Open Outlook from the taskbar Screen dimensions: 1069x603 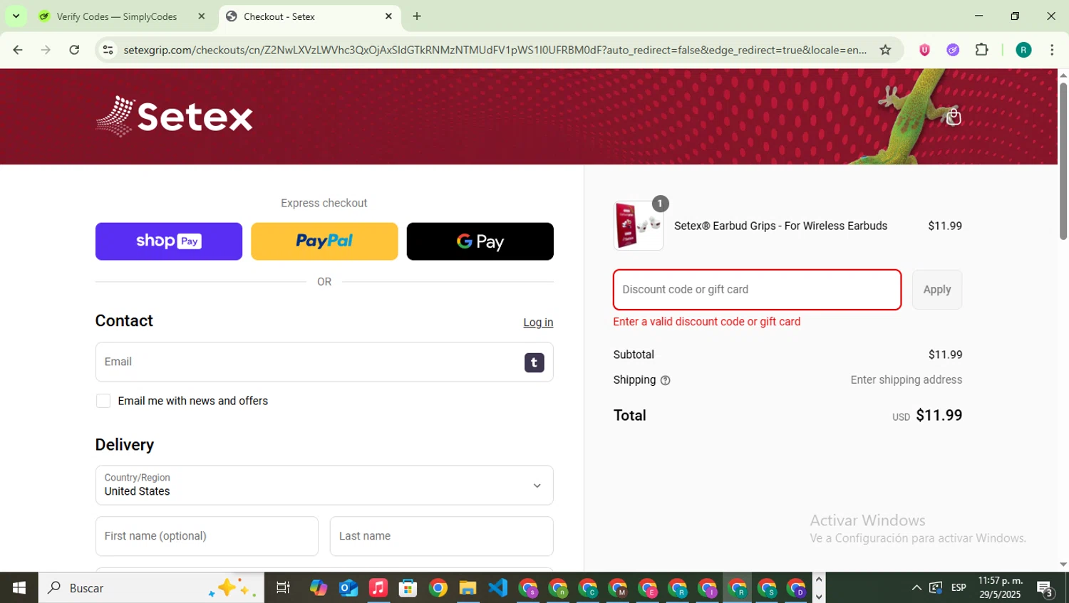[348, 588]
